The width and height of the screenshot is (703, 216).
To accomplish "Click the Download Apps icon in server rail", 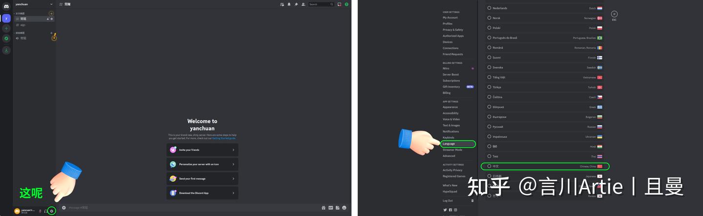I will pos(6,50).
